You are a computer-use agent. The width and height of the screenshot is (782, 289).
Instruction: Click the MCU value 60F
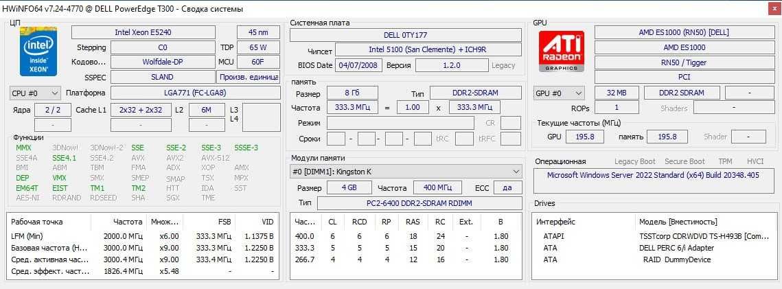[258, 62]
